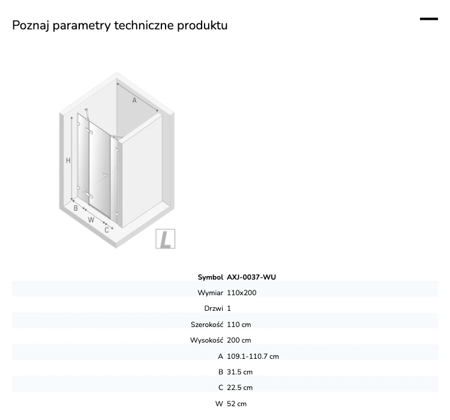Image resolution: width=450 pixels, height=420 pixels.
Task: Click the C 22.5 cm value
Action: point(239,388)
